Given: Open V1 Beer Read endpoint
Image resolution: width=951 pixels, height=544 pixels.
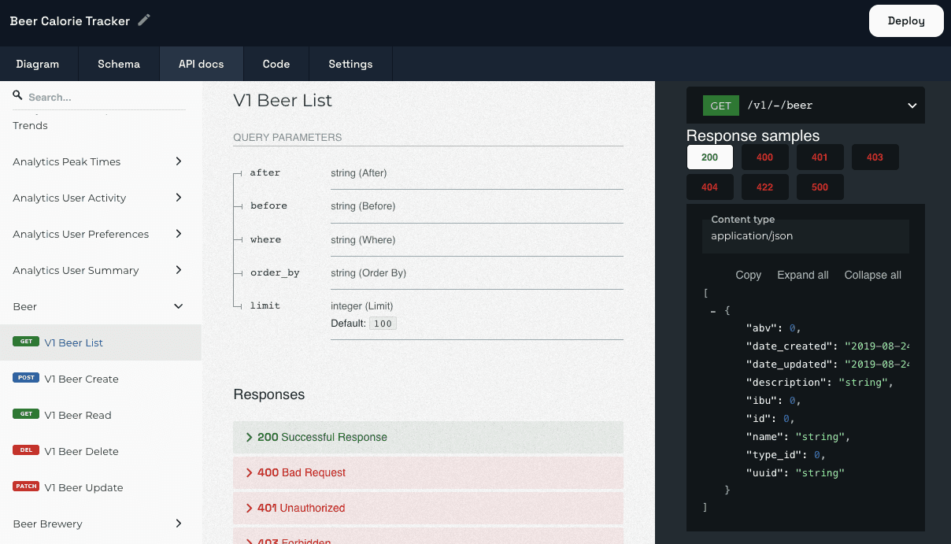Looking at the screenshot, I should [x=101, y=415].
